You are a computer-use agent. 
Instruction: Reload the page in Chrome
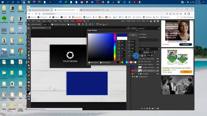(x=36, y=14)
